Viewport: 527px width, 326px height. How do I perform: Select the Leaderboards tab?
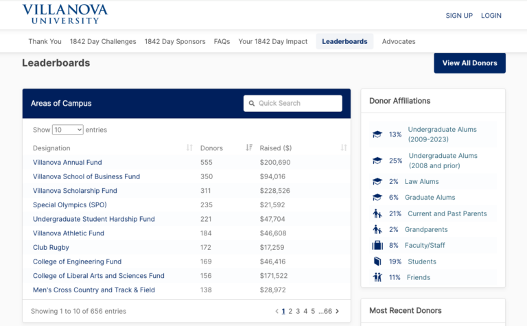click(344, 41)
